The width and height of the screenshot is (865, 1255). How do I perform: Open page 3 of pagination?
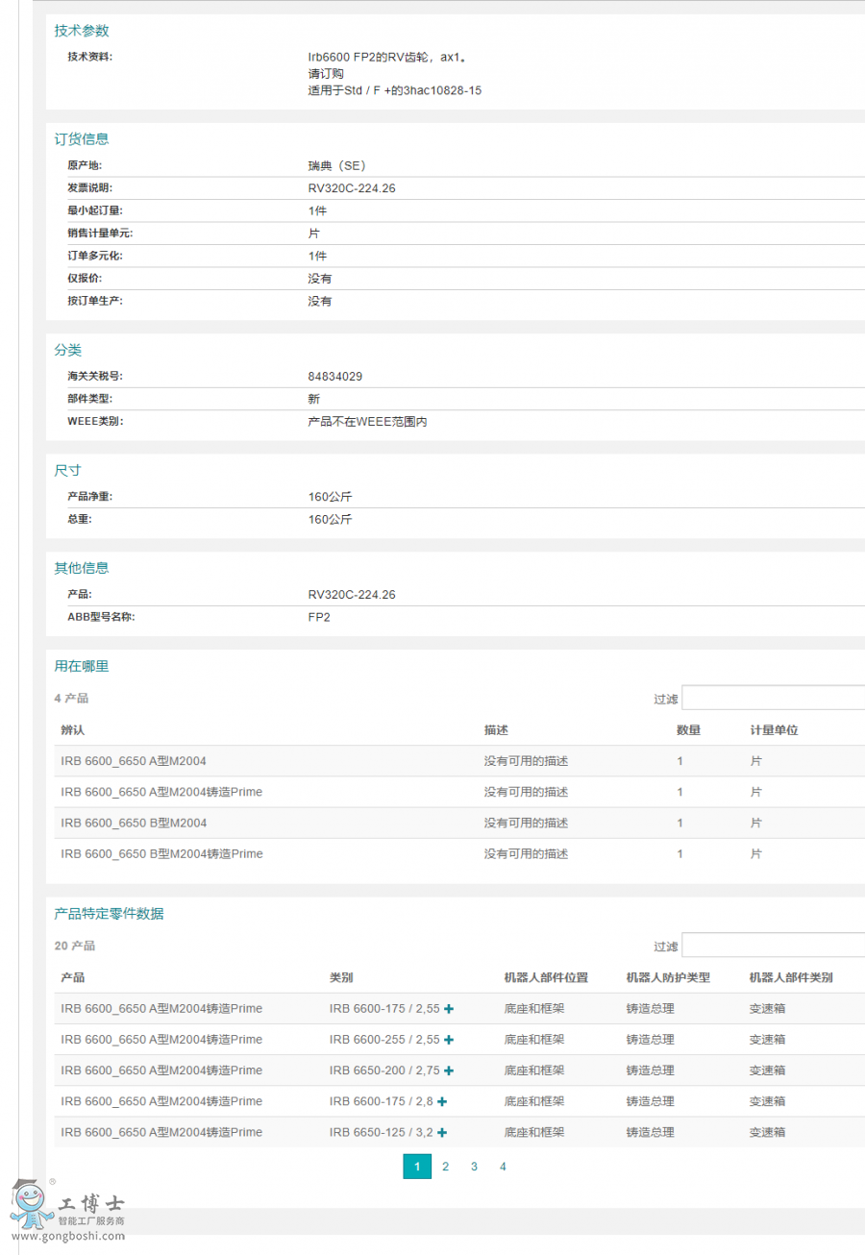pos(474,1167)
